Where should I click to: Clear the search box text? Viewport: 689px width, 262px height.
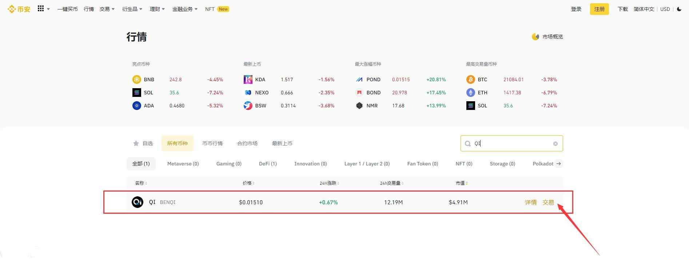click(x=555, y=144)
